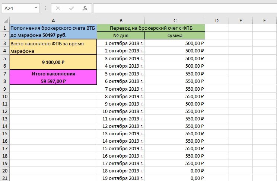Click cell '2 октября 2019 г.'

tap(121, 51)
